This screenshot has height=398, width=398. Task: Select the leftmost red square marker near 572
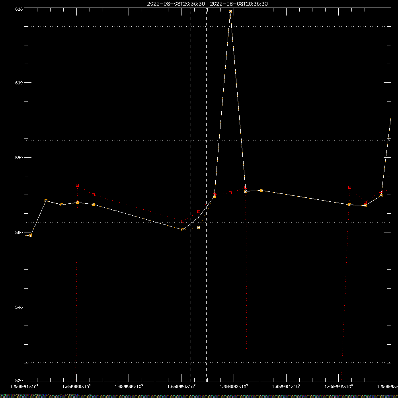pos(78,185)
